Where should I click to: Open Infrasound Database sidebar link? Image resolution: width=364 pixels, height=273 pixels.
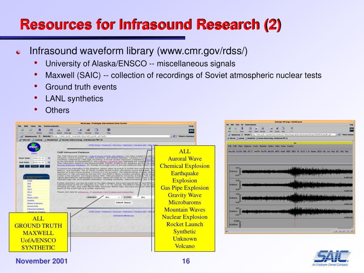(36, 209)
